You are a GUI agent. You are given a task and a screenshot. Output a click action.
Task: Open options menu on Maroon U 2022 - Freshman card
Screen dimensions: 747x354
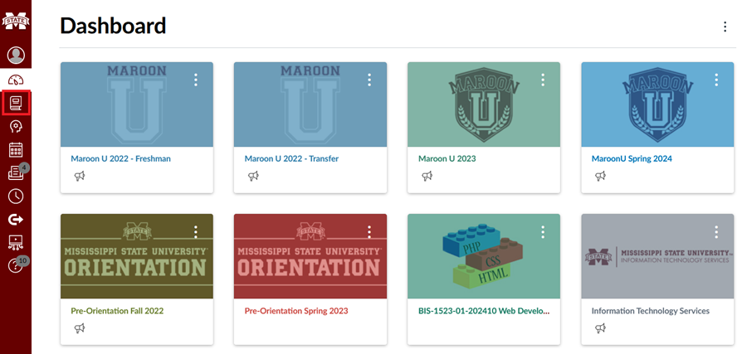[x=195, y=80]
